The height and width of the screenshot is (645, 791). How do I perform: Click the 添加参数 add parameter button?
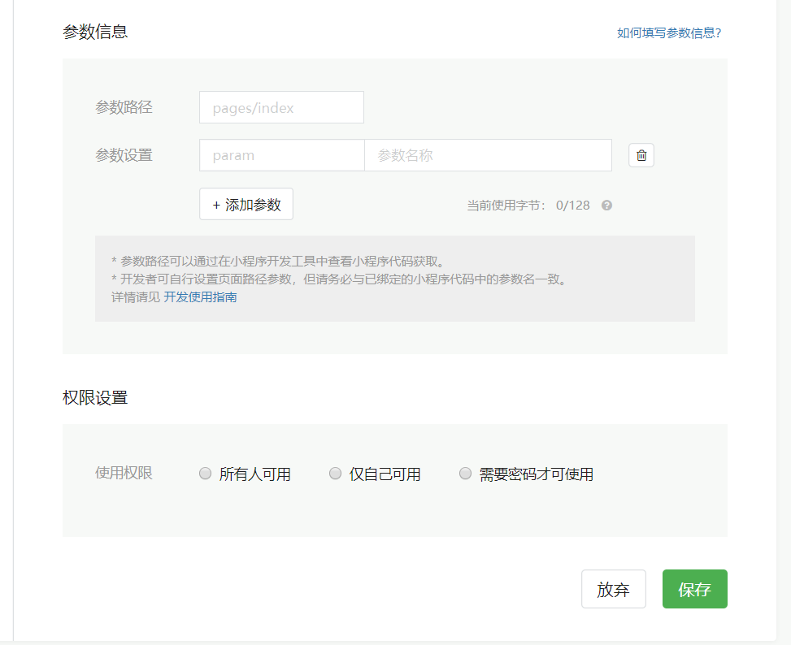coord(246,204)
